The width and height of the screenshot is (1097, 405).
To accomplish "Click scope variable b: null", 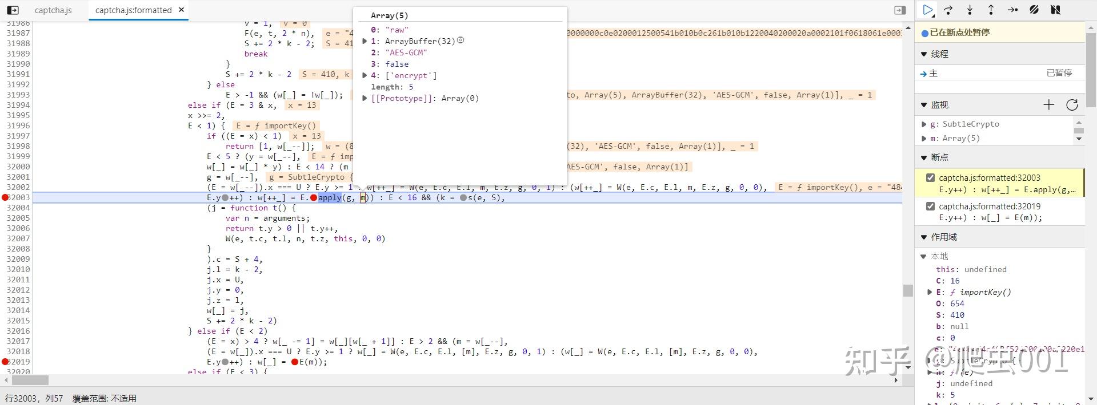I will (x=952, y=326).
